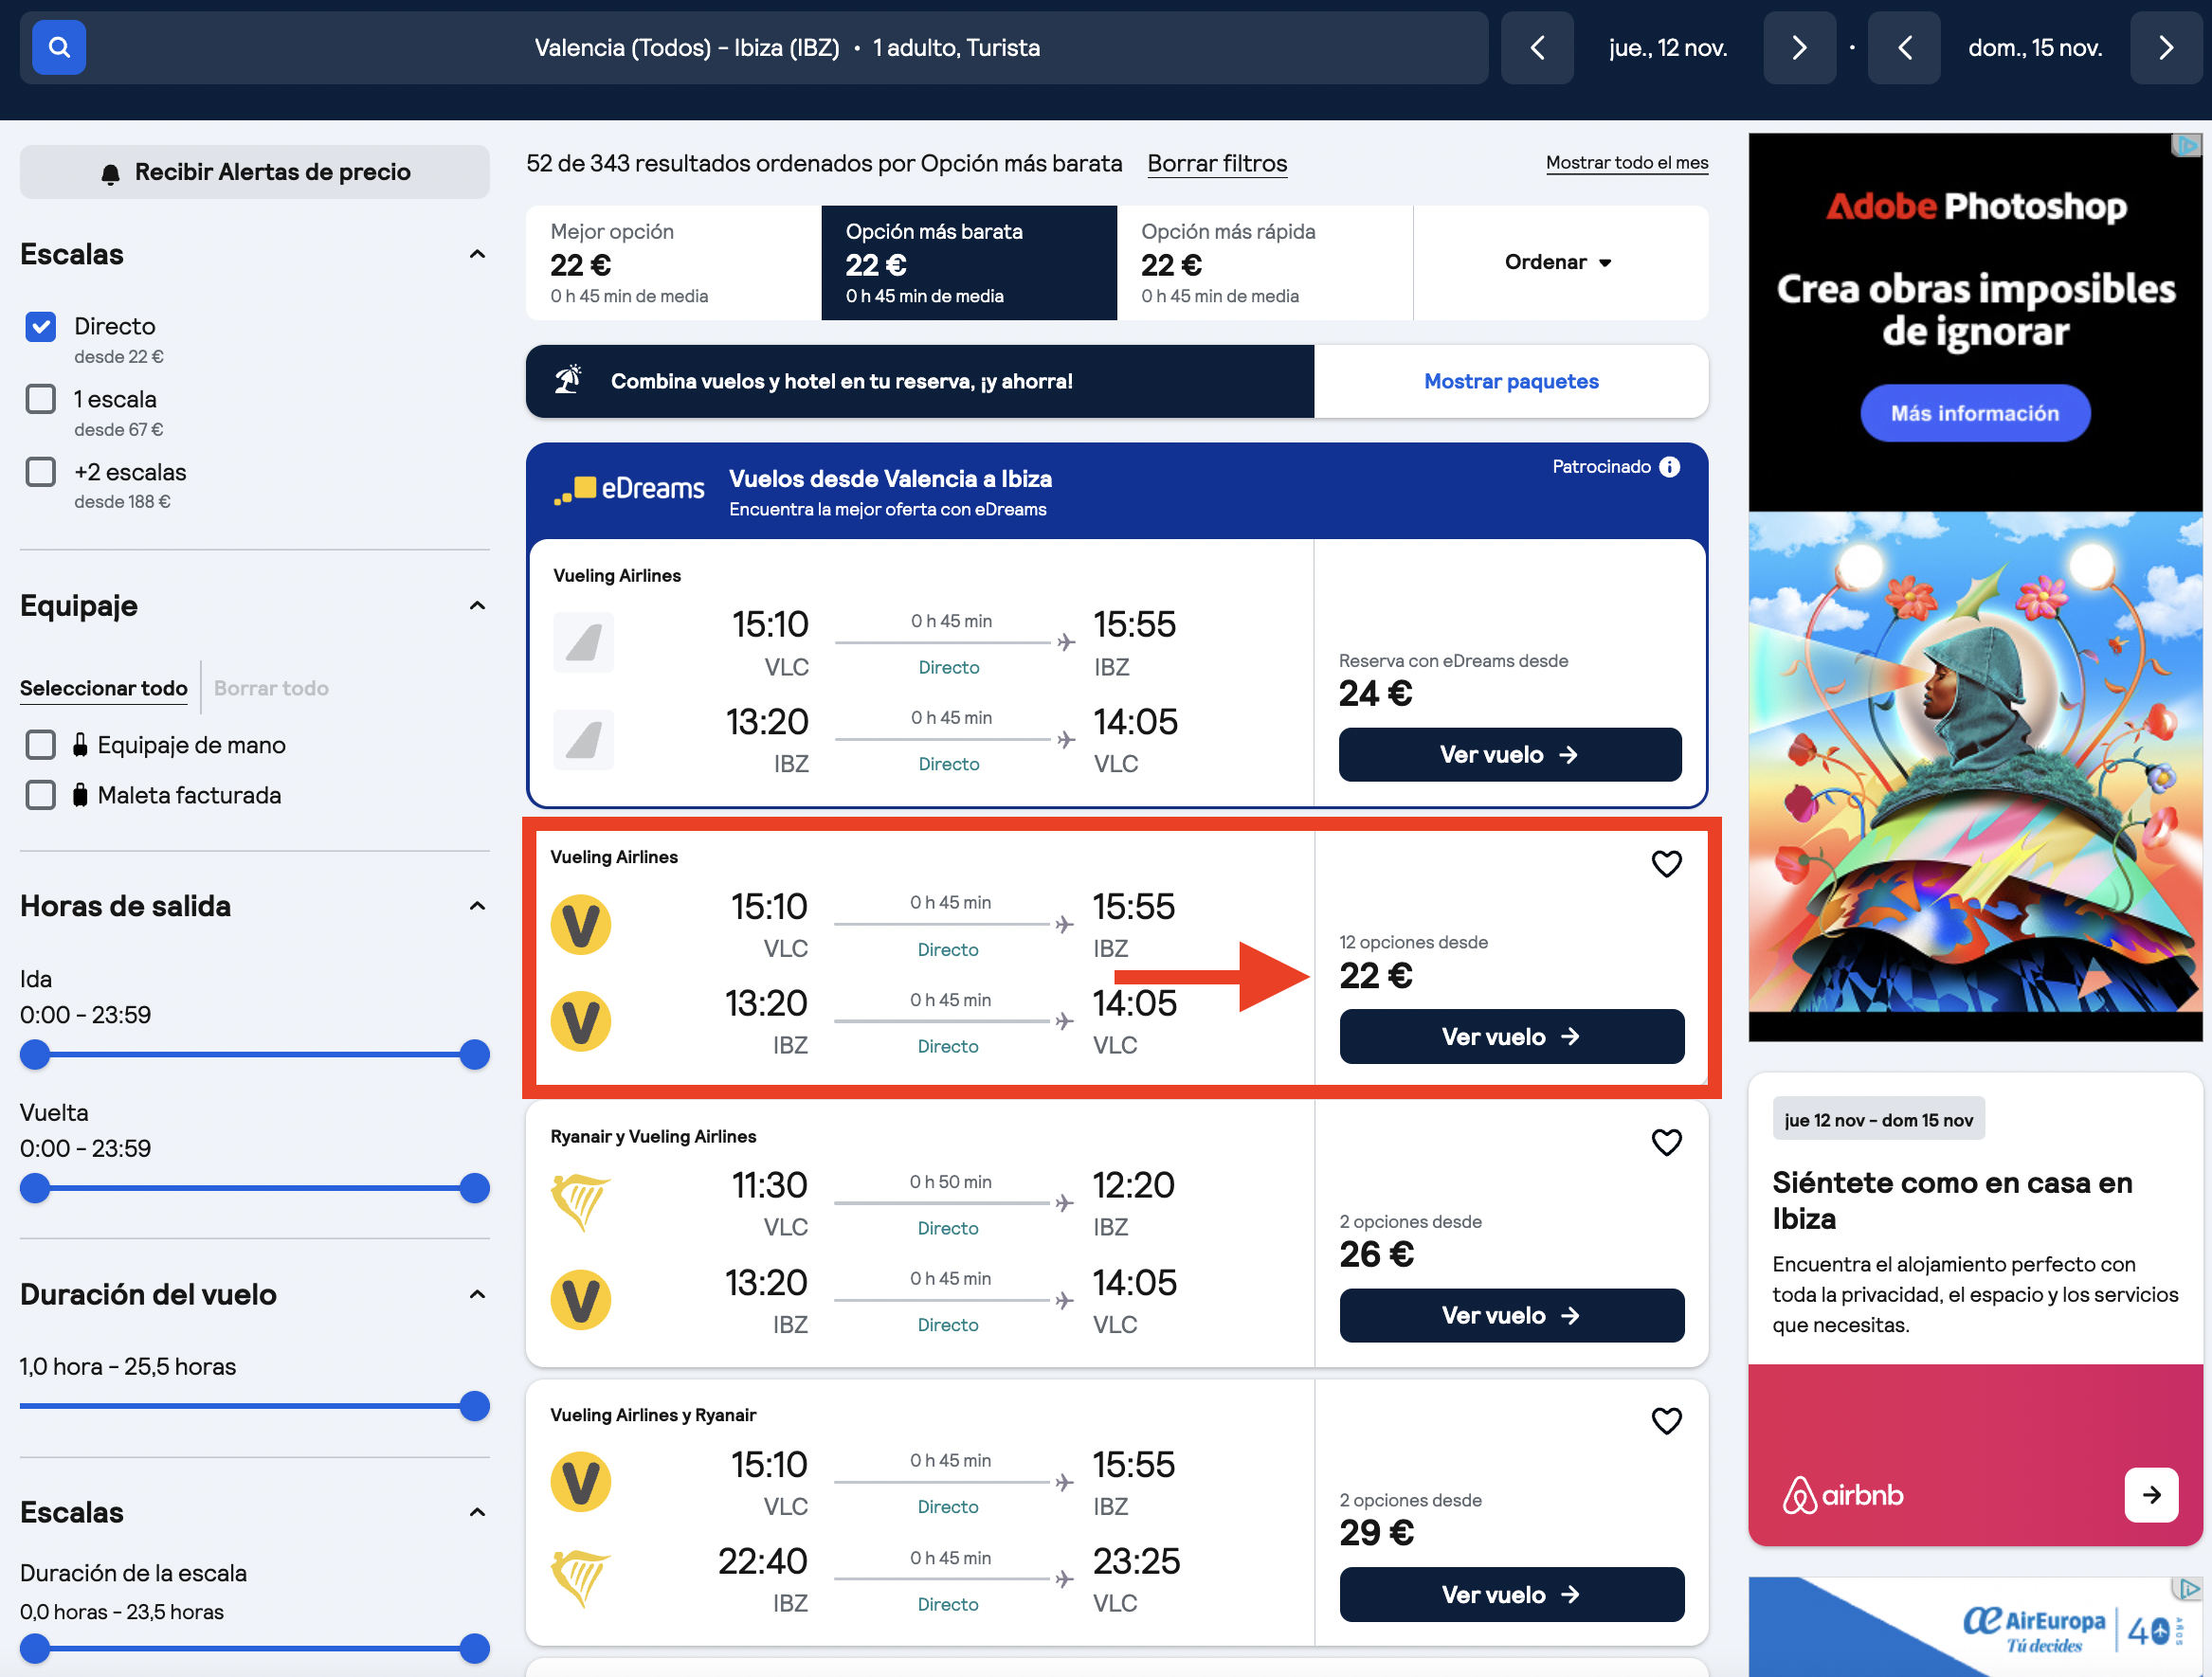Check the Maleta facturada option
Screen dimensions: 2212x1677
click(x=41, y=795)
